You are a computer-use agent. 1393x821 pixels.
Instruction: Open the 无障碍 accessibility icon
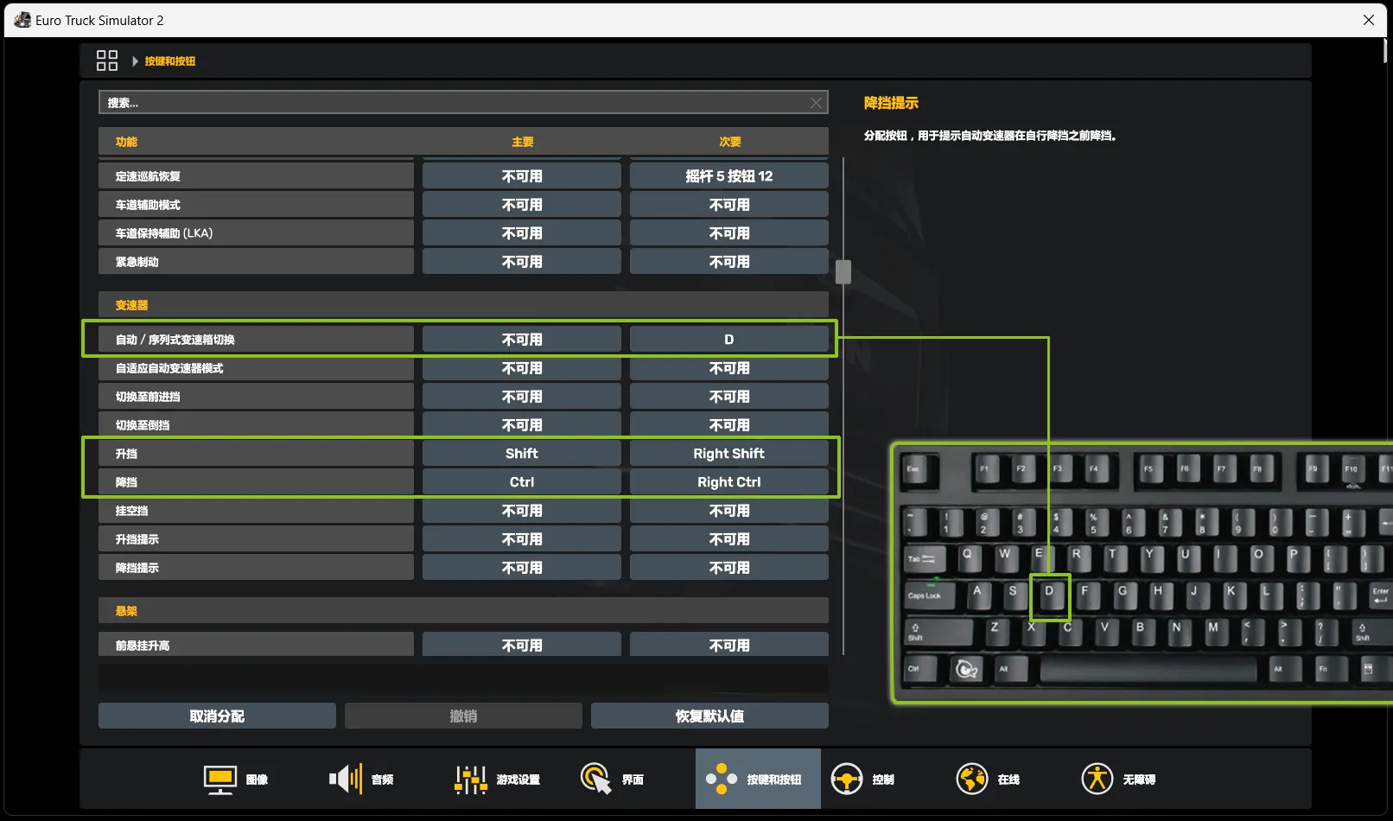pos(1097,780)
